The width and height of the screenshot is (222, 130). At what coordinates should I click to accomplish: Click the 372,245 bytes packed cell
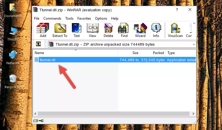(x=153, y=60)
